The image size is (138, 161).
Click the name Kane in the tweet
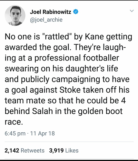tap(94, 36)
